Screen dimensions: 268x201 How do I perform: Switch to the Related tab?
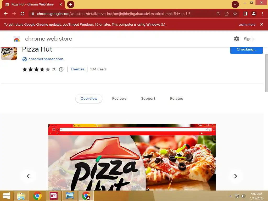[x=177, y=99]
